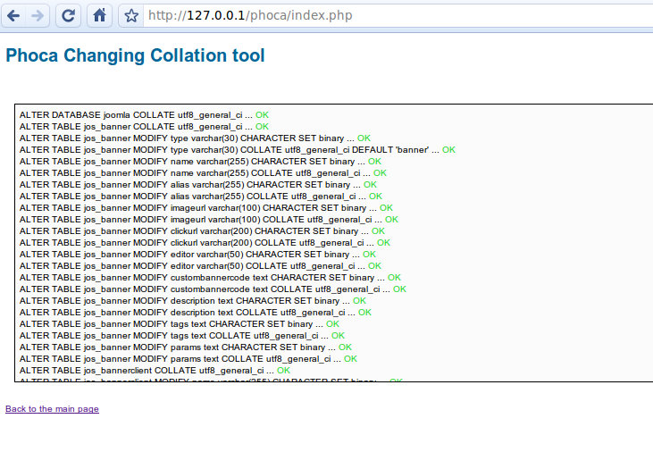Click the jos_bannerclient COLLATE utf8_general_ci line
This screenshot has height=452, width=653.
click(x=155, y=371)
